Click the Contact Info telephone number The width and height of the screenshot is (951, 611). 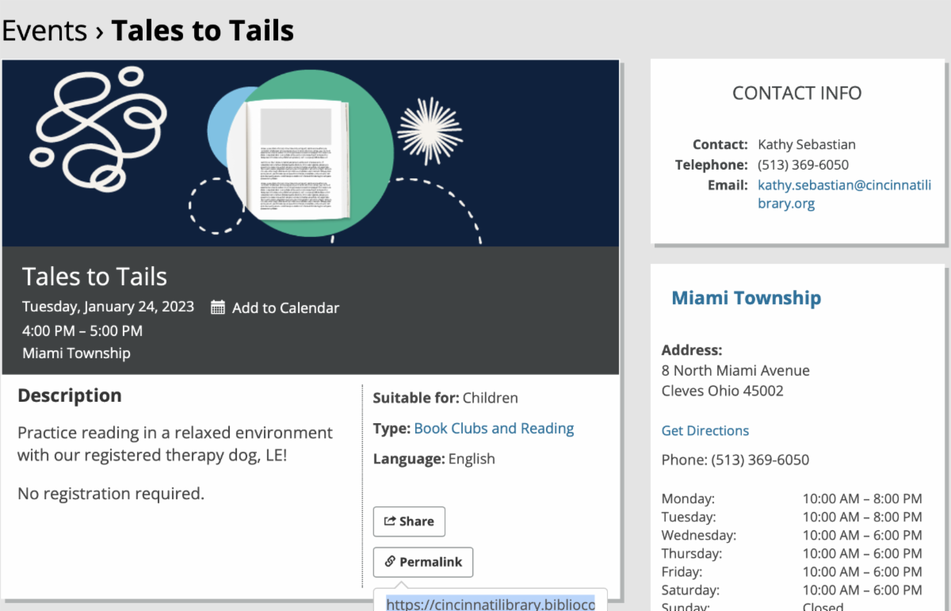point(803,165)
